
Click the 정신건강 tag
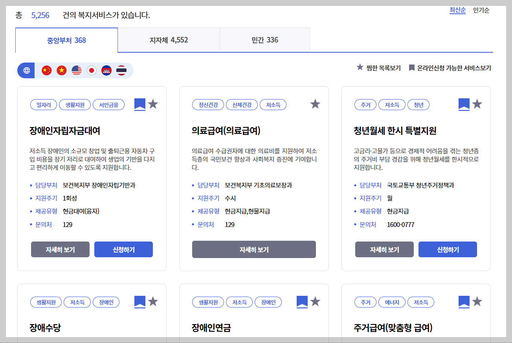click(208, 105)
